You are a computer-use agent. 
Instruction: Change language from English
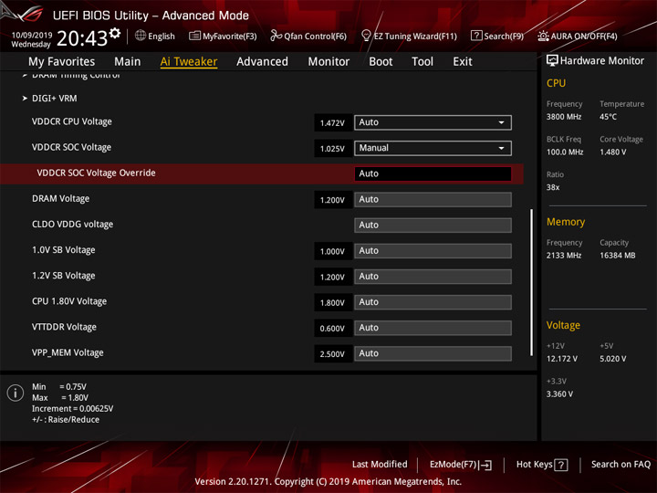click(x=162, y=37)
